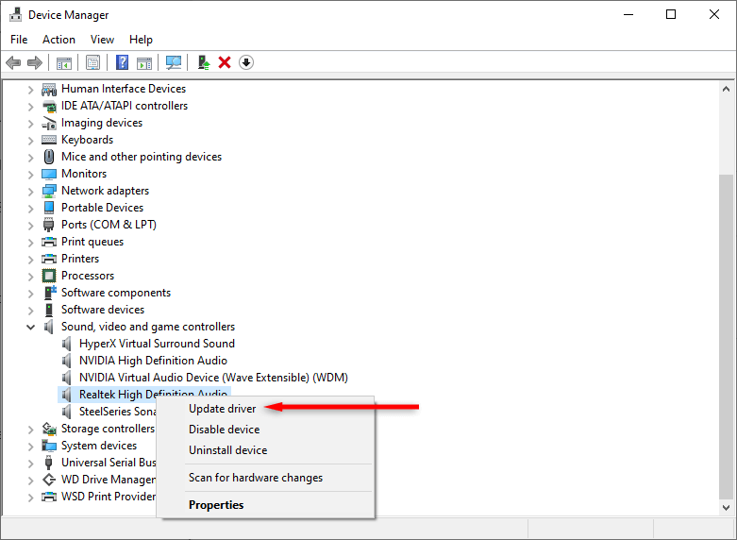The image size is (737, 540).
Task: Click the Human Interface Devices icon
Action: 49,89
